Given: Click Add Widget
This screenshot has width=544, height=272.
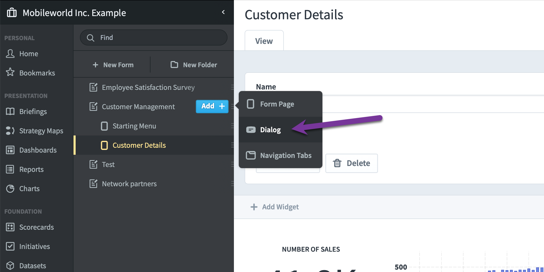Looking at the screenshot, I should 274,207.
